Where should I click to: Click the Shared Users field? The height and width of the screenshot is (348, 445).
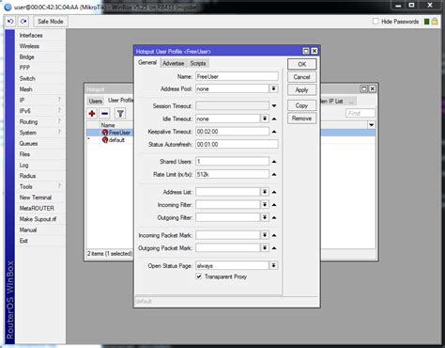tap(232, 162)
